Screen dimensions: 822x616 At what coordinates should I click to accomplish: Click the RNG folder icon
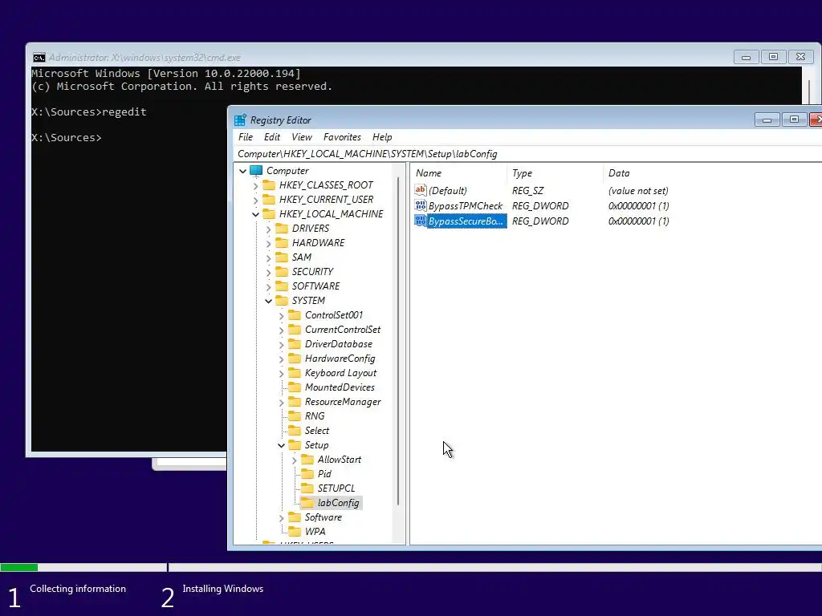click(295, 416)
